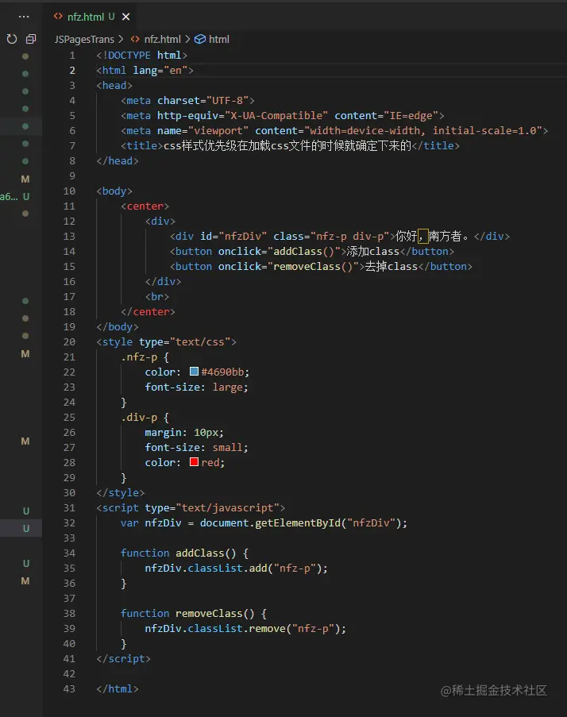Image resolution: width=567 pixels, height=717 pixels.
Task: Close the nfz.html editor tab
Action: click(125, 17)
